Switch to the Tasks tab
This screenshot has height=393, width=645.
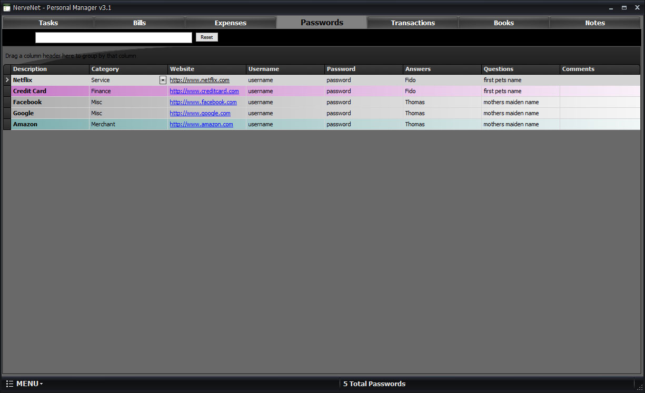coord(48,23)
